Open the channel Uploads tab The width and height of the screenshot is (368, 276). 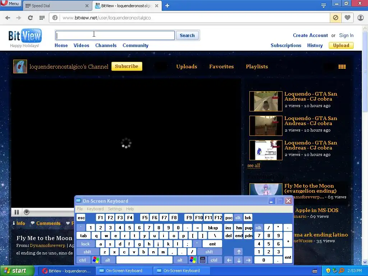pos(187,66)
